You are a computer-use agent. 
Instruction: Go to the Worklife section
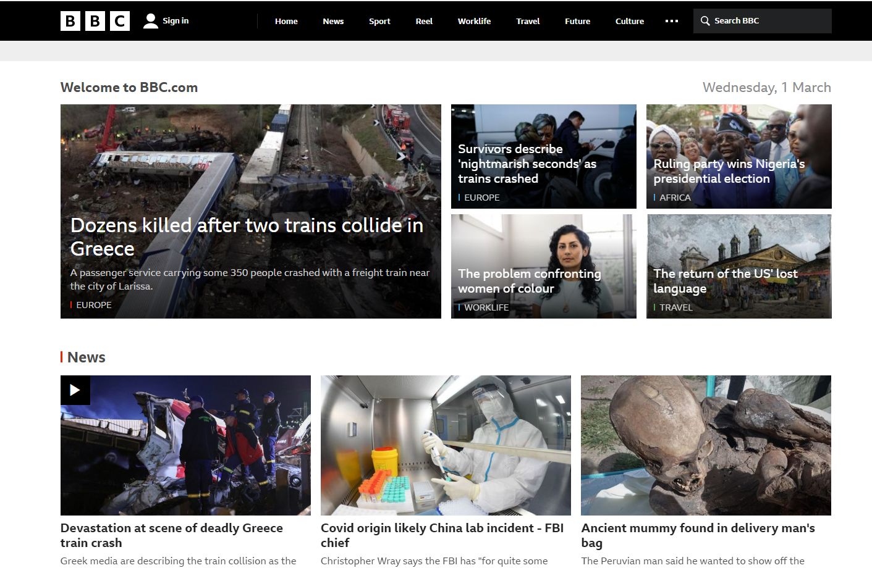pyautogui.click(x=474, y=21)
